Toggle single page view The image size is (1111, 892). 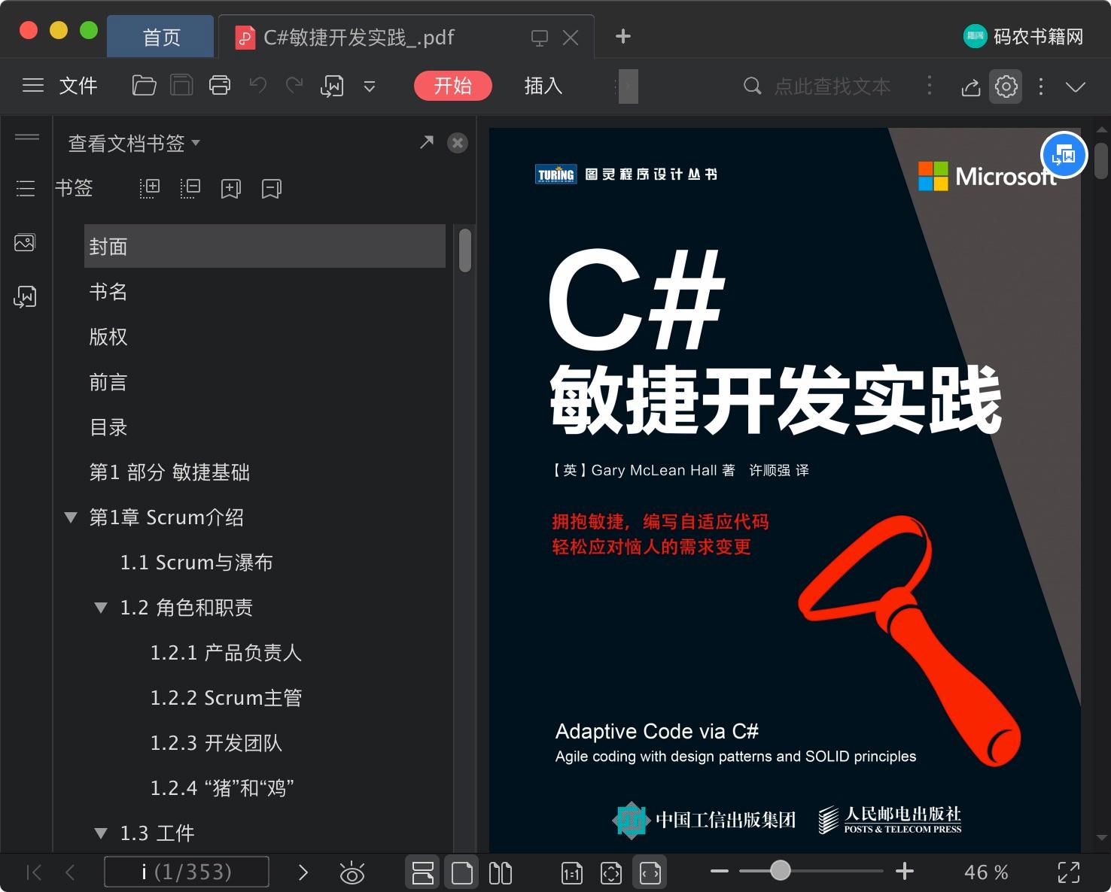click(x=462, y=872)
